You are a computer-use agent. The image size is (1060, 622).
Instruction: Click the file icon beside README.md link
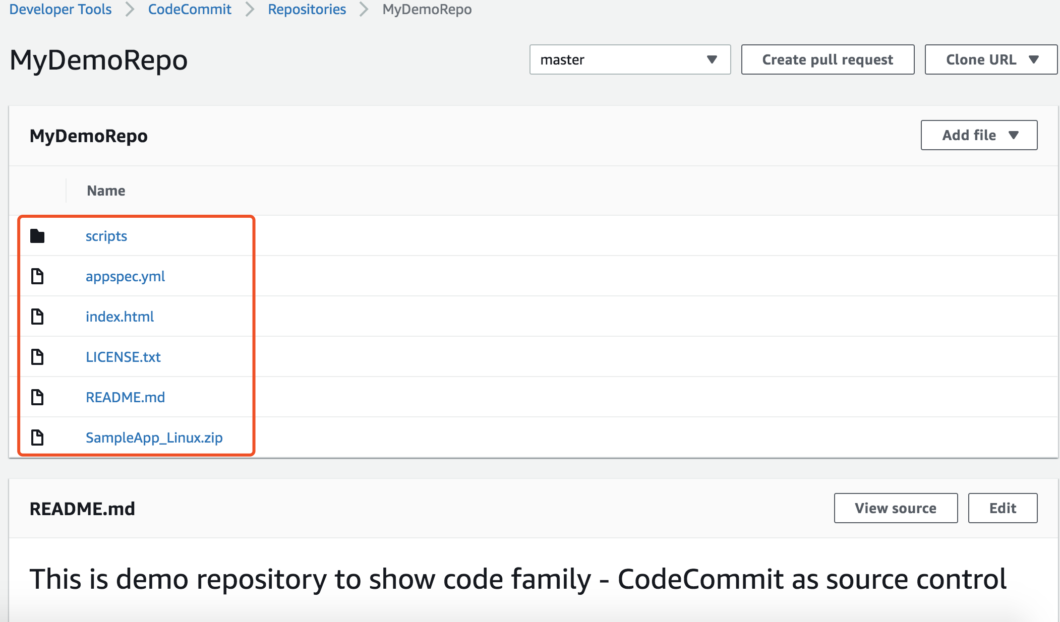(x=37, y=397)
